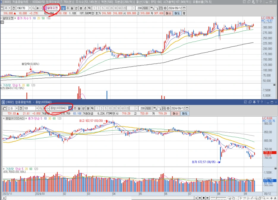Viewport: 278px width, 200px height.
Task: Click '매수' buy button in KOSDAQ chart
Action: 175,113
